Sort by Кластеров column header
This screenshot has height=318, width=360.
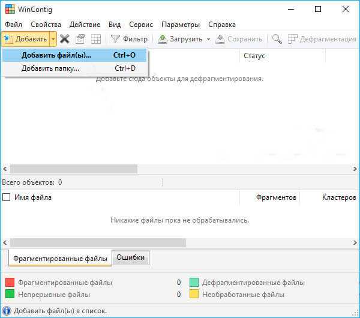point(339,197)
